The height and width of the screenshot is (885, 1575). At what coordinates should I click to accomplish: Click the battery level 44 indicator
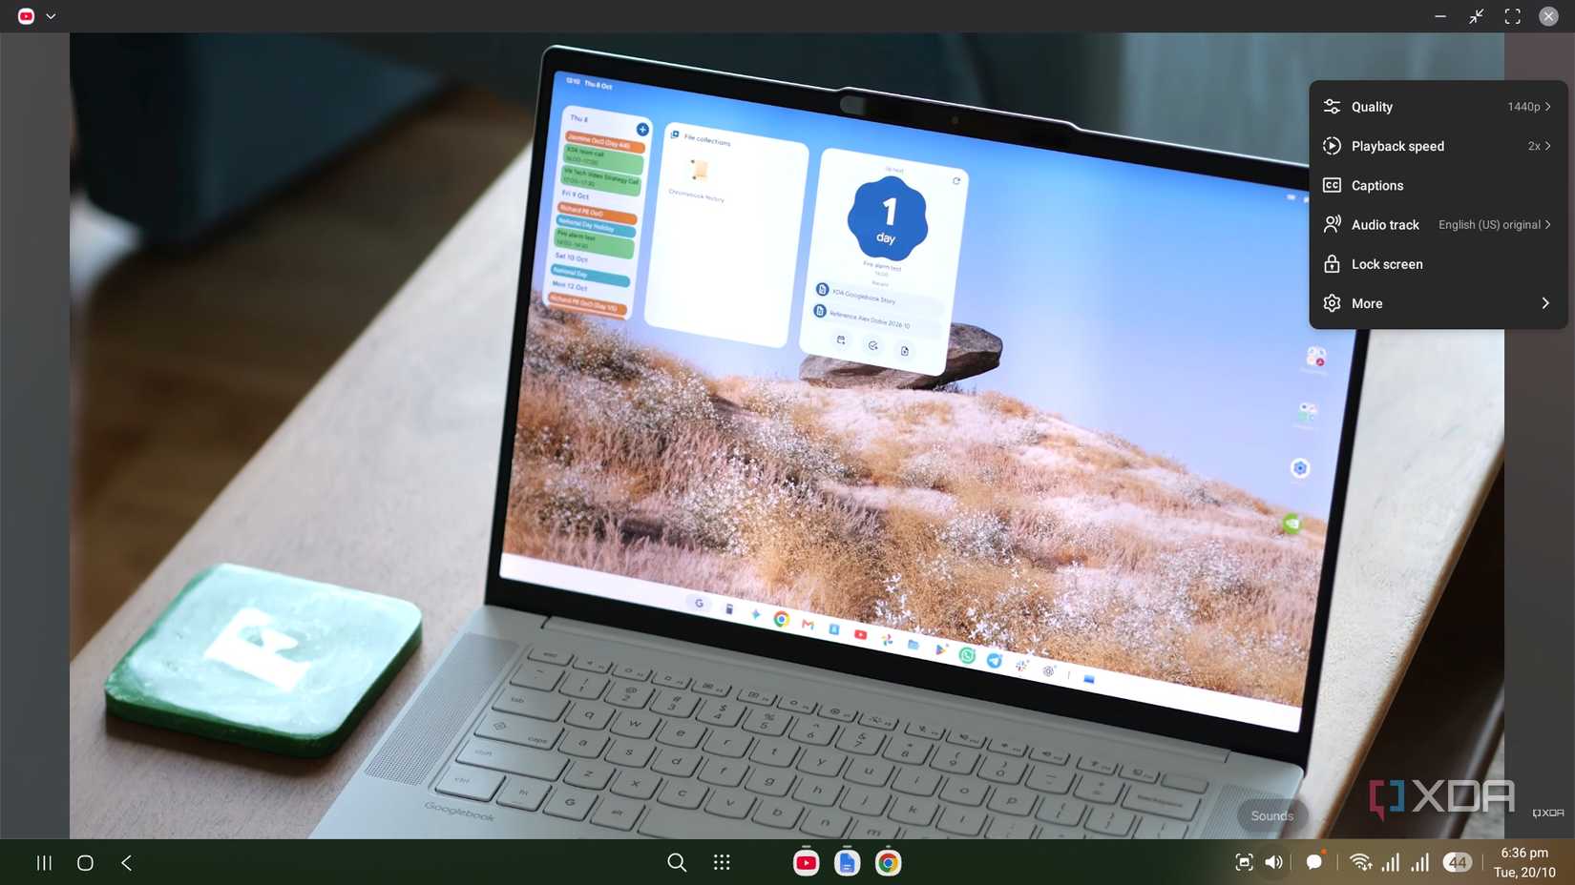click(1458, 863)
